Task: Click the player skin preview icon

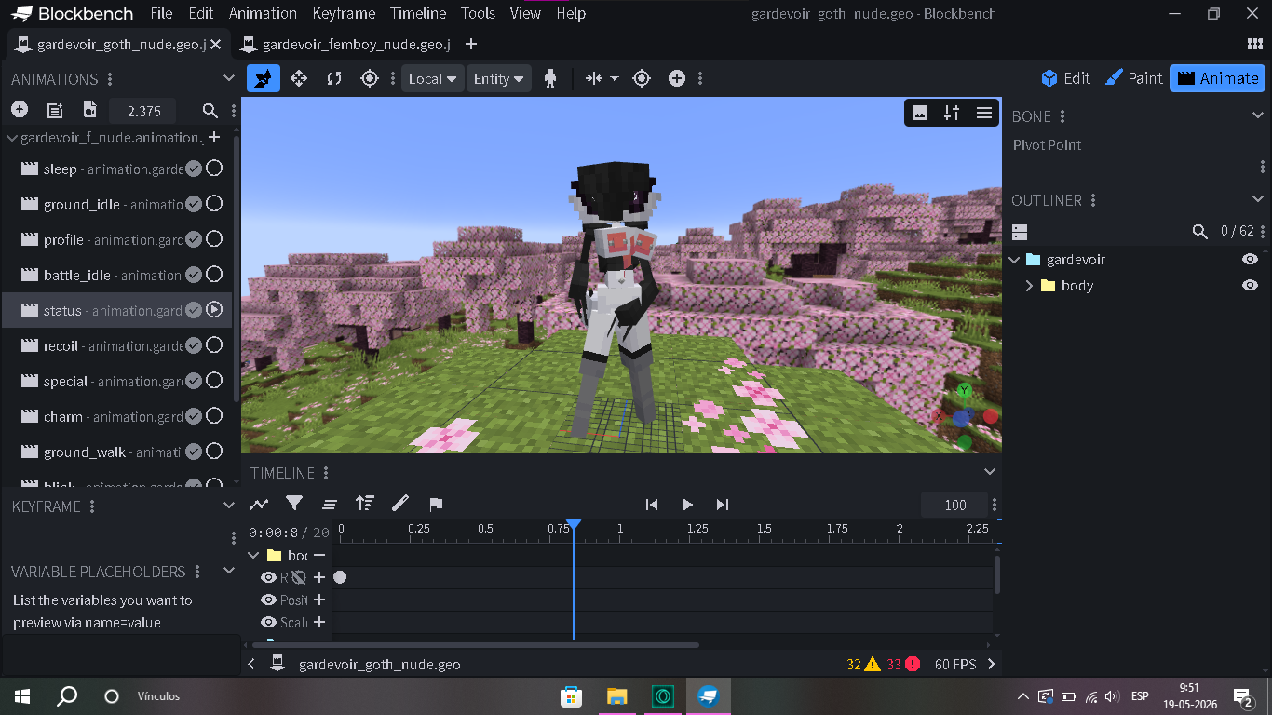Action: coord(550,79)
